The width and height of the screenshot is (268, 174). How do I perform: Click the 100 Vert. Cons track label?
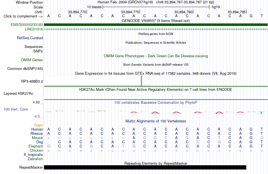point(16,109)
